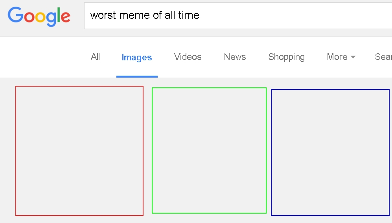Open the More dropdown menu
The height and width of the screenshot is (223, 392).
pos(341,57)
